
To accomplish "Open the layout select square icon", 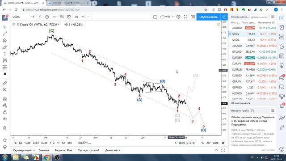I will (155, 17).
